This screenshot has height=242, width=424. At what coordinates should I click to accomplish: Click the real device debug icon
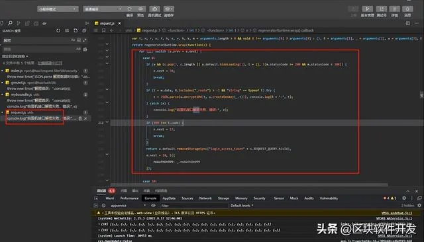click(154, 9)
